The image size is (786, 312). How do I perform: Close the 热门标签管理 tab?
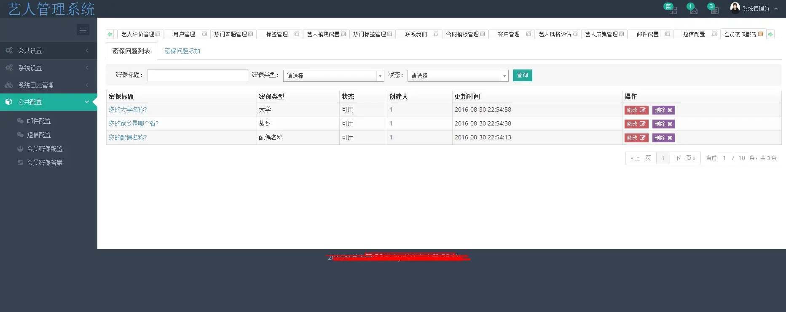point(389,34)
